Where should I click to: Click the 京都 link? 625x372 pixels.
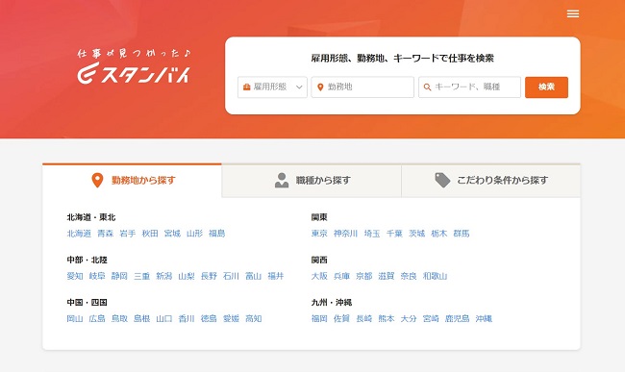(x=363, y=276)
